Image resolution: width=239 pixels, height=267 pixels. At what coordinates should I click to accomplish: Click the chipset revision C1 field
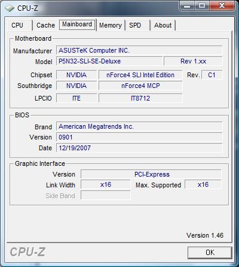(x=212, y=75)
